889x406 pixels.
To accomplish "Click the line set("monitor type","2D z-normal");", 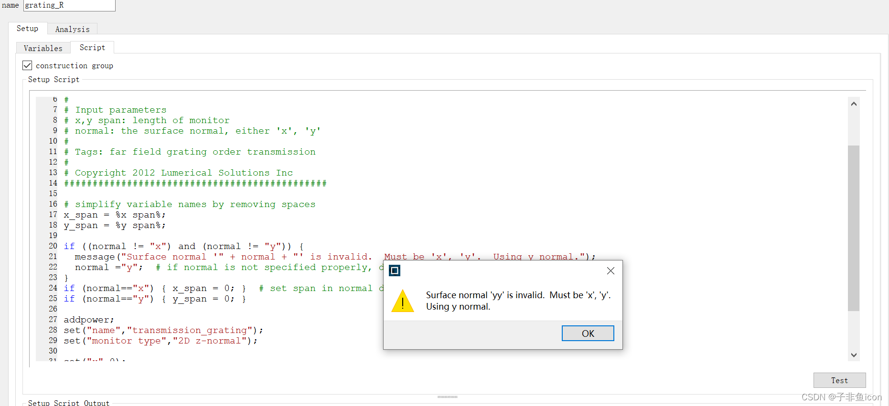I will click(161, 341).
